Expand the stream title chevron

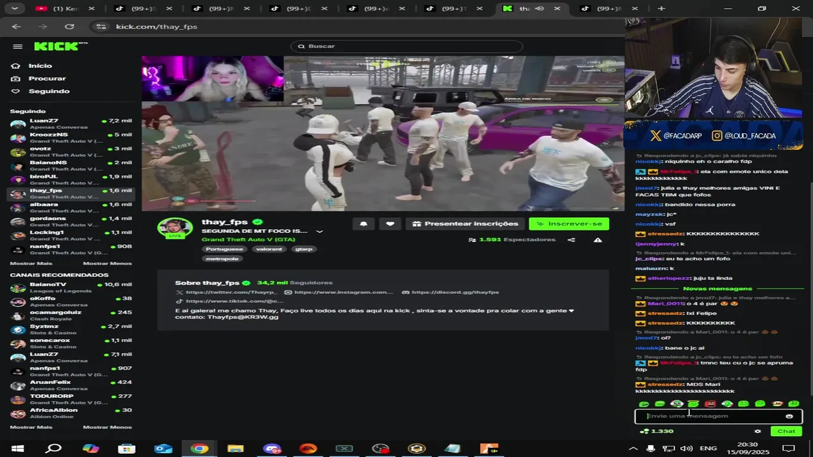pos(319,232)
